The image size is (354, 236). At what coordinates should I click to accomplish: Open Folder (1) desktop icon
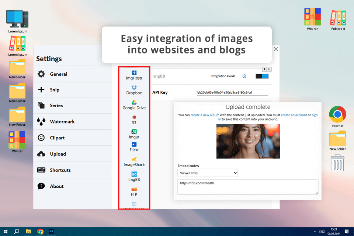point(338,18)
